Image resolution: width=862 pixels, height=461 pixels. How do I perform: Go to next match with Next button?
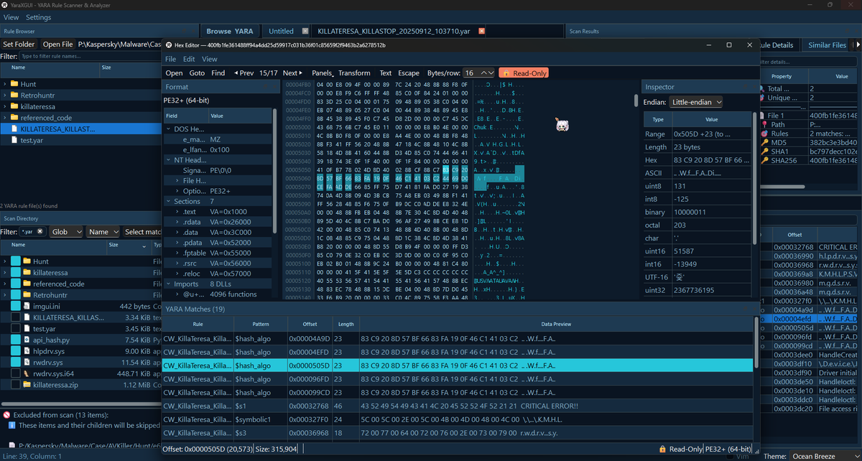pos(292,73)
